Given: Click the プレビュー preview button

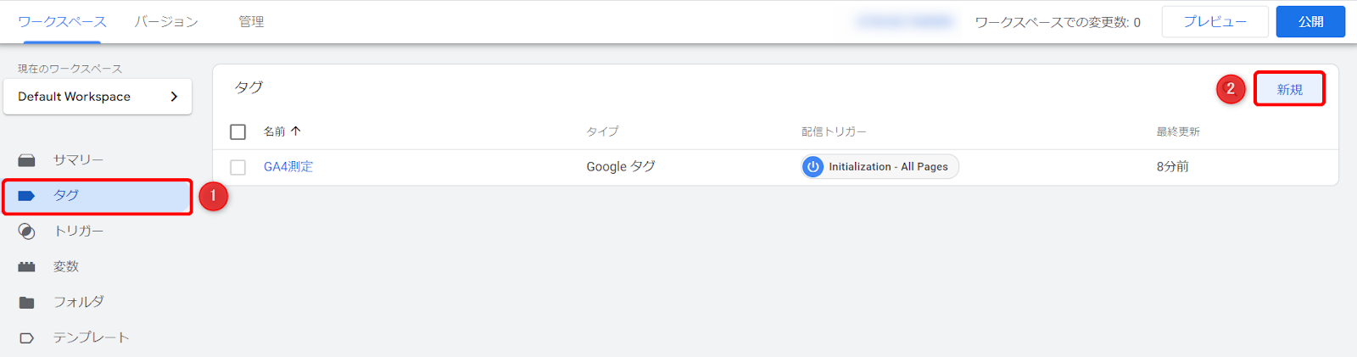Looking at the screenshot, I should pos(1215,22).
